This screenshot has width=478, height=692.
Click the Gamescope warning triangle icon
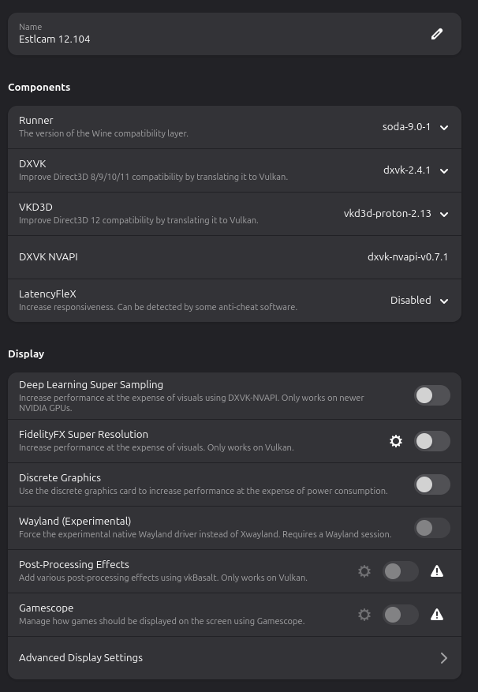(x=437, y=615)
